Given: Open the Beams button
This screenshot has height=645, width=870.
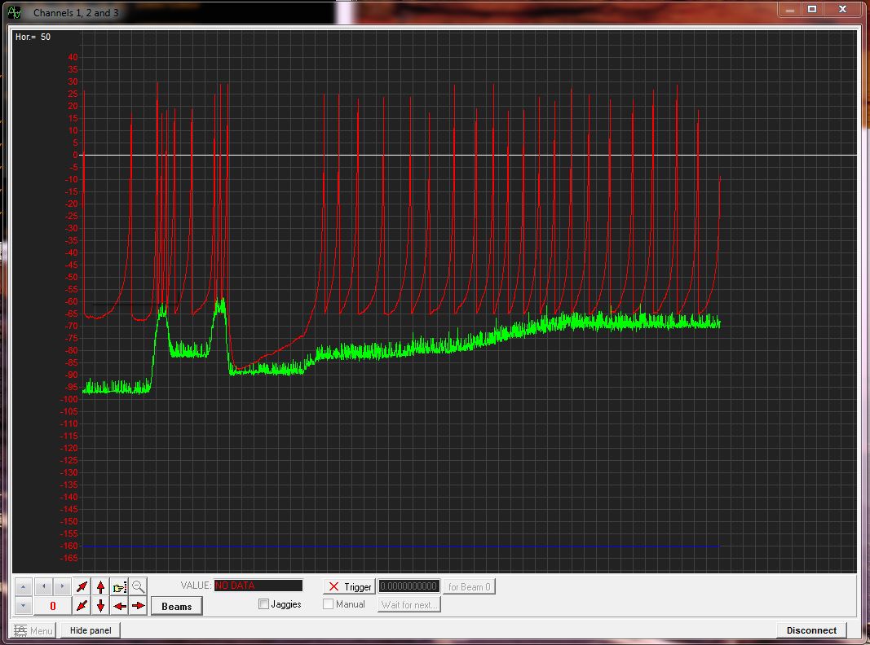Looking at the screenshot, I should click(x=176, y=606).
